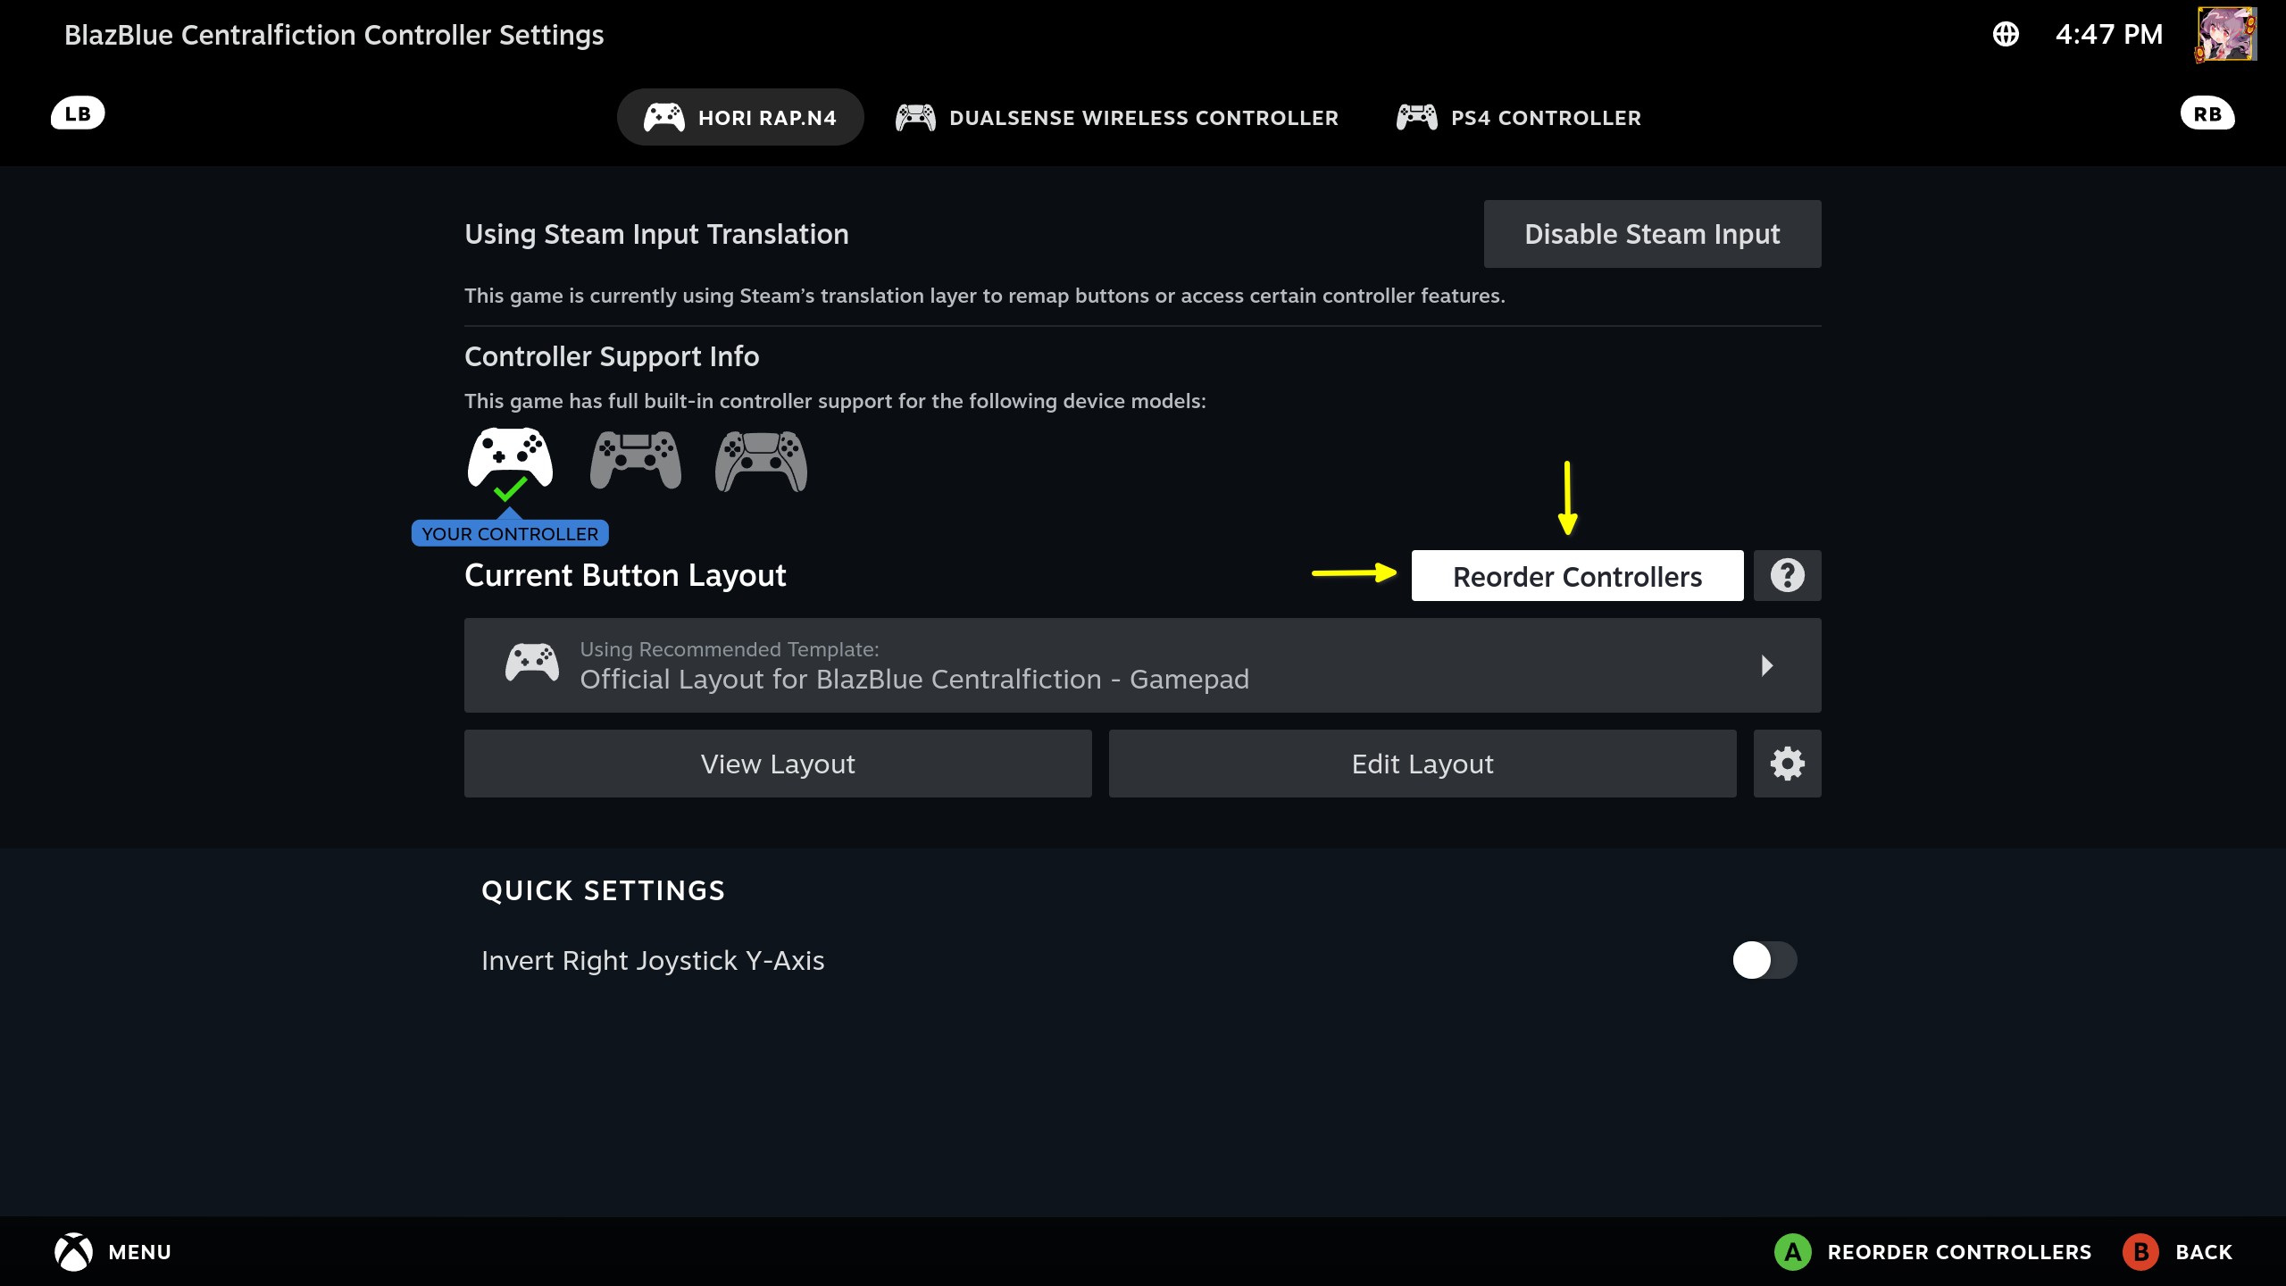Select the Xbox controller model icon
Viewport: 2286px width, 1286px height.
[x=510, y=459]
